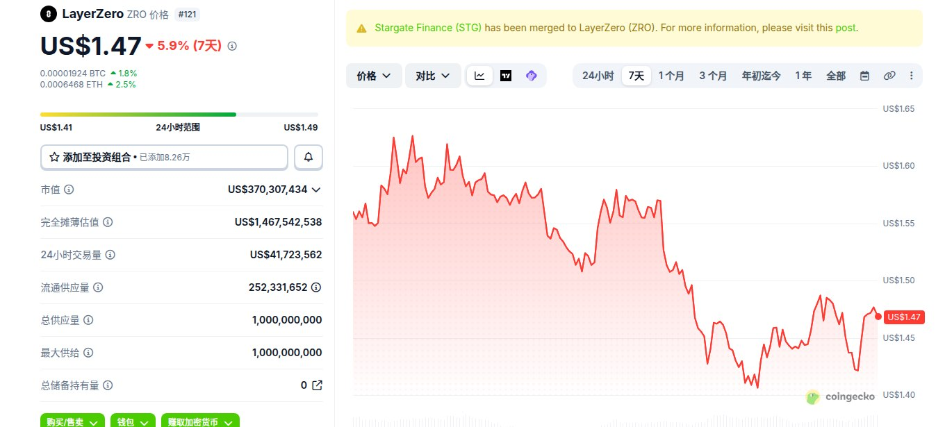Open the 'post' link in the banner
The height and width of the screenshot is (427, 945).
[846, 28]
